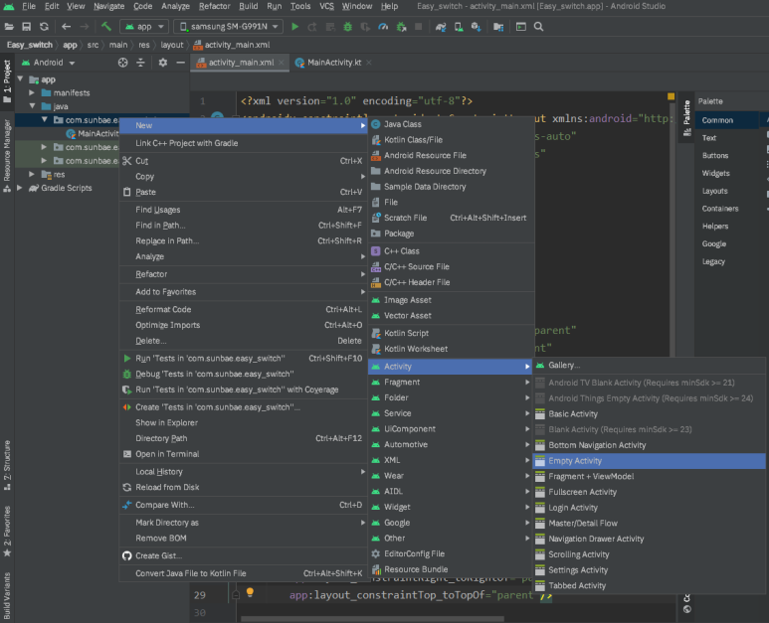This screenshot has width=769, height=623.
Task: Collapse the java folder node
Action: 32,105
